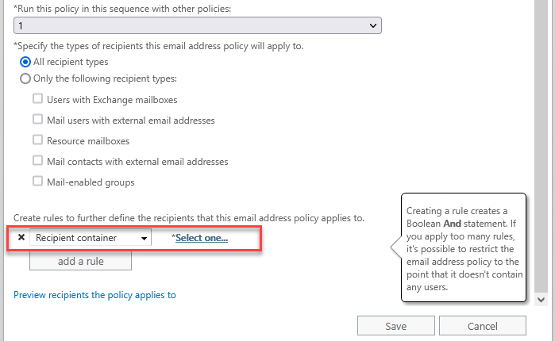
Task: Click the arrow on Recipient container combo box
Action: pos(145,238)
